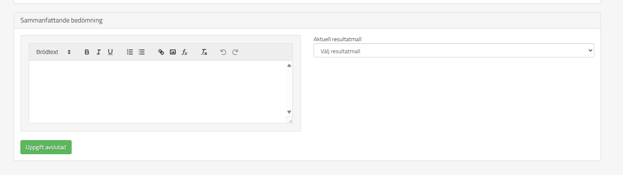The image size is (623, 175).
Task: Insert a bulleted list
Action: 142,52
